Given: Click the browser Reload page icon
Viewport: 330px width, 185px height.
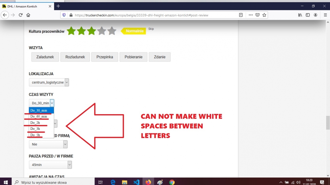Looking at the screenshot, I should click(x=20, y=15).
